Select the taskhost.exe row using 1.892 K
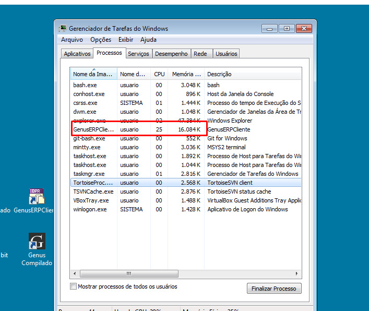Screen dimensions: 369x311 tap(186, 156)
